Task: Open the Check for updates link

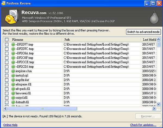Action: click(x=143, y=125)
